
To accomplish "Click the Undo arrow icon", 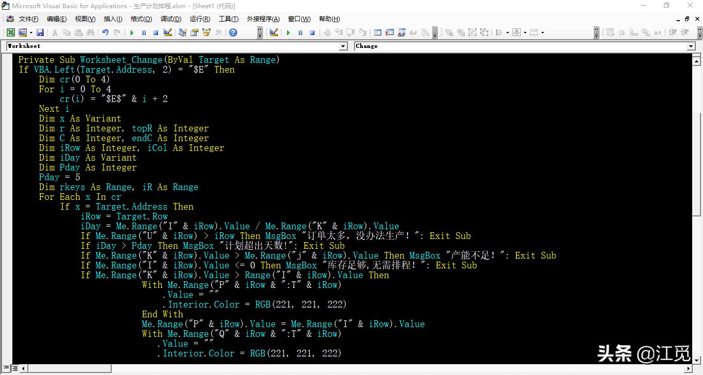I will click(105, 32).
